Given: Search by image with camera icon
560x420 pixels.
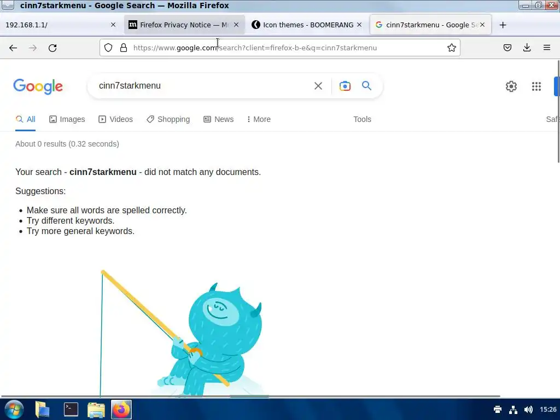Looking at the screenshot, I should 345,86.
